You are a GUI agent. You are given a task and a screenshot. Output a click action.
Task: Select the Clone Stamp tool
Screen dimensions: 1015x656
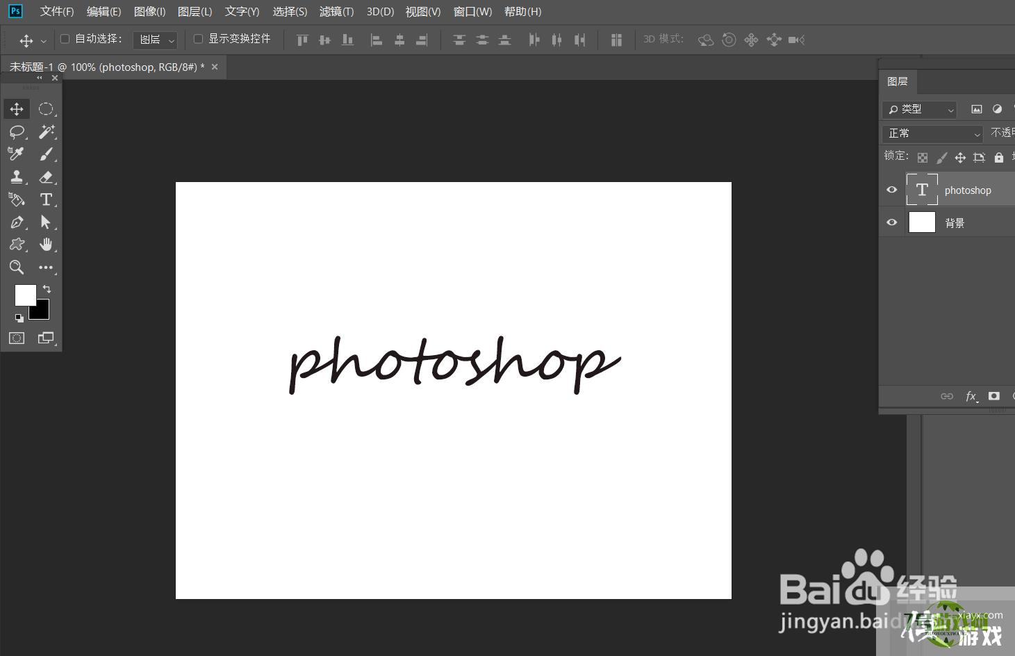point(17,177)
